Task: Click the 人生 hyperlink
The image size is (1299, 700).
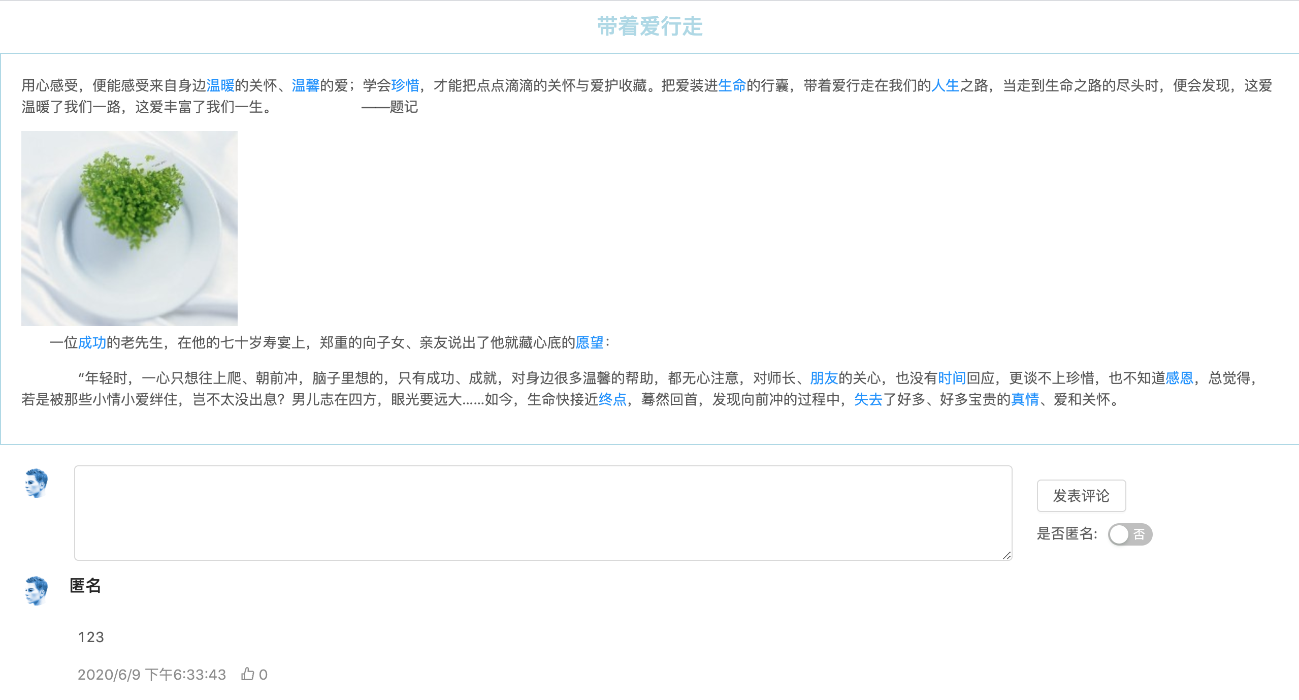Action: (946, 85)
